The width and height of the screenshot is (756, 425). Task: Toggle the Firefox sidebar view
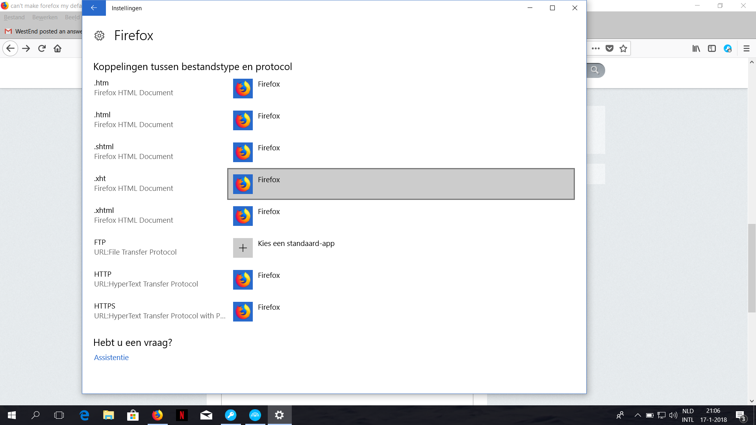pyautogui.click(x=712, y=48)
